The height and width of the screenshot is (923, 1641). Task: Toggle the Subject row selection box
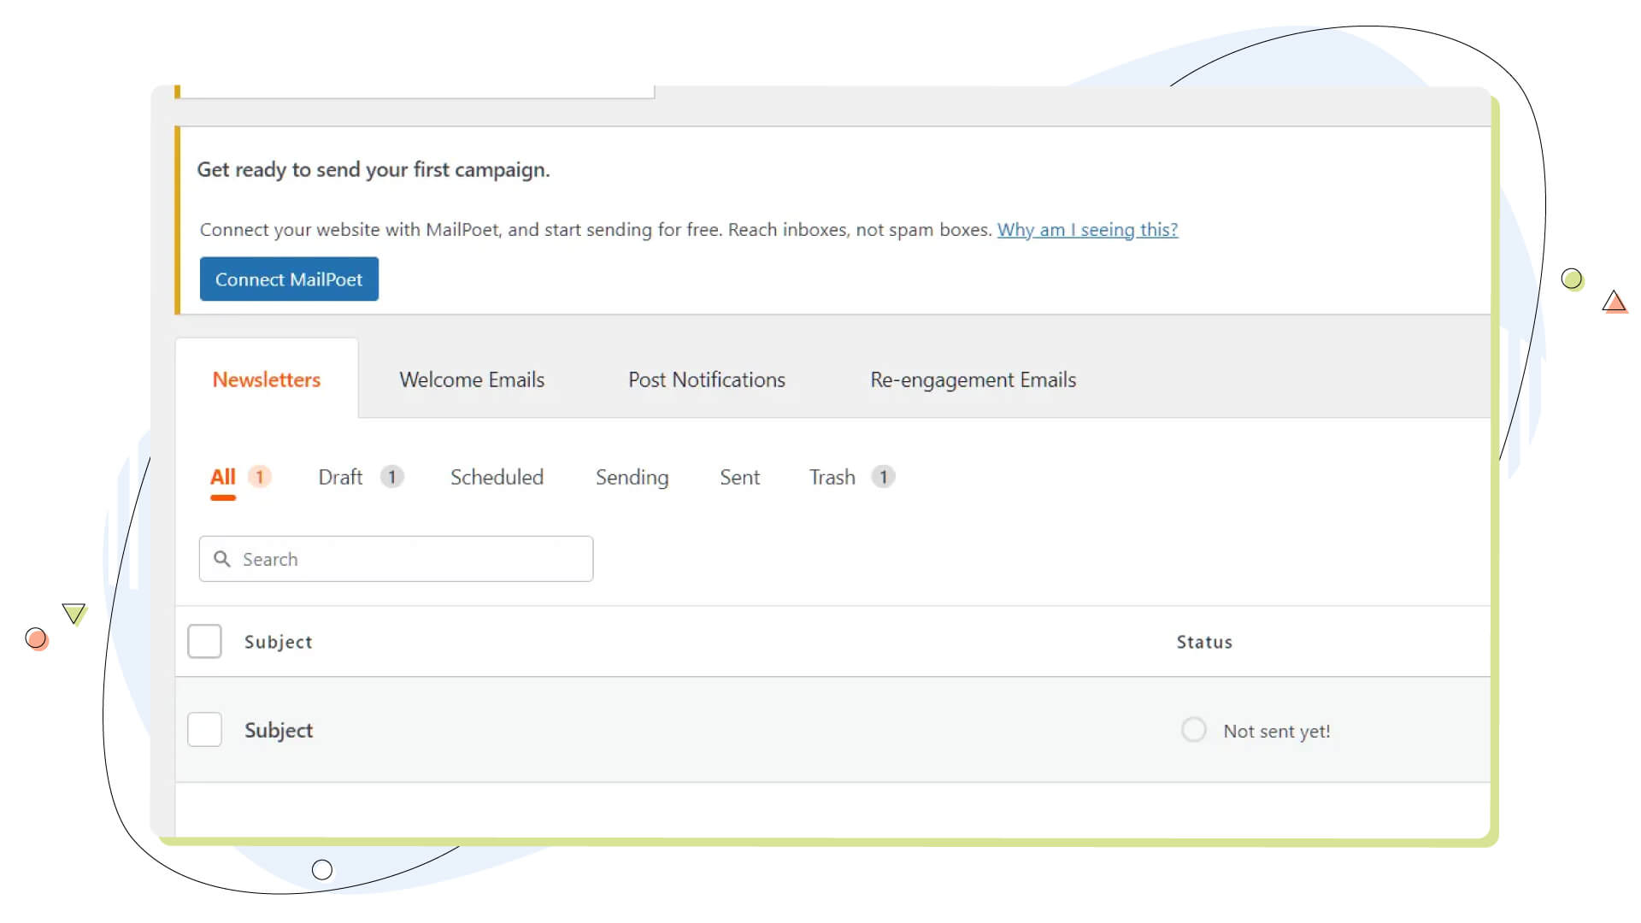coord(204,729)
